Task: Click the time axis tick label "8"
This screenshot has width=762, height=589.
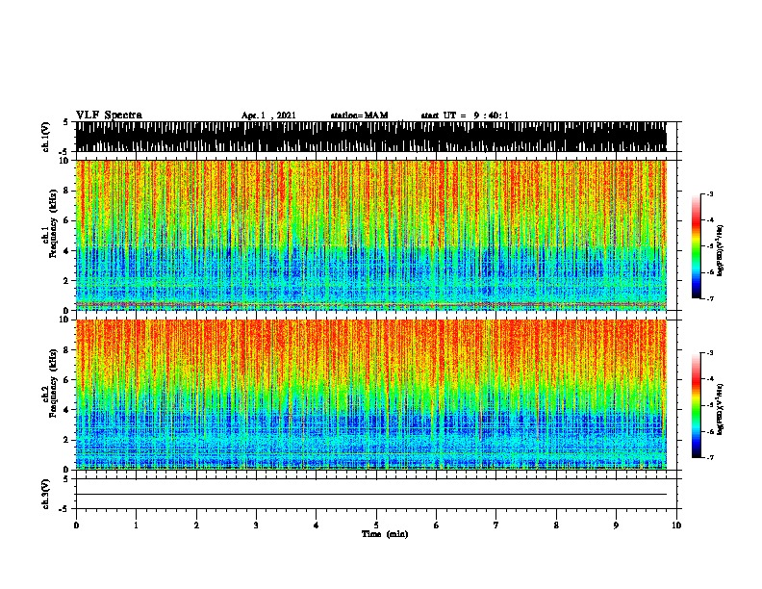Action: click(556, 525)
